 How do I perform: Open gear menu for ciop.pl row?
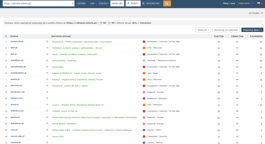coord(47,130)
